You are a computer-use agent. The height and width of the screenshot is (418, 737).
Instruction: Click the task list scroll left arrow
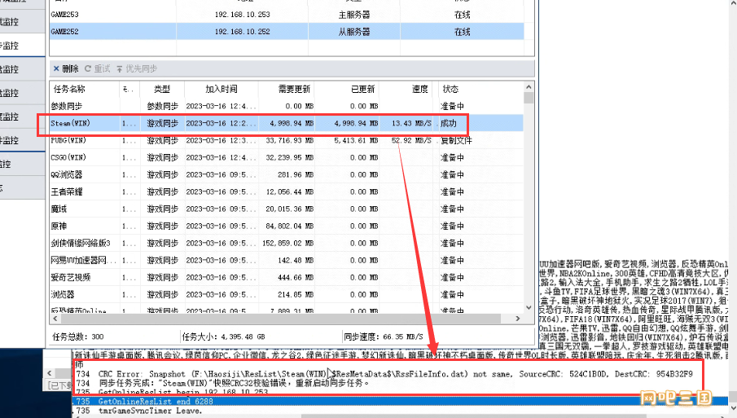pos(55,319)
